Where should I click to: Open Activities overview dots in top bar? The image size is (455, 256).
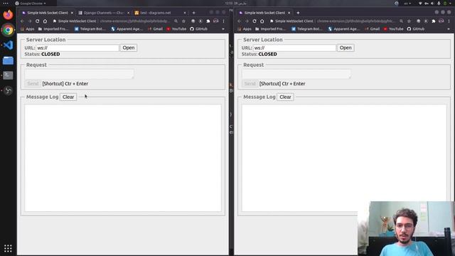pyautogui.click(x=6, y=3)
